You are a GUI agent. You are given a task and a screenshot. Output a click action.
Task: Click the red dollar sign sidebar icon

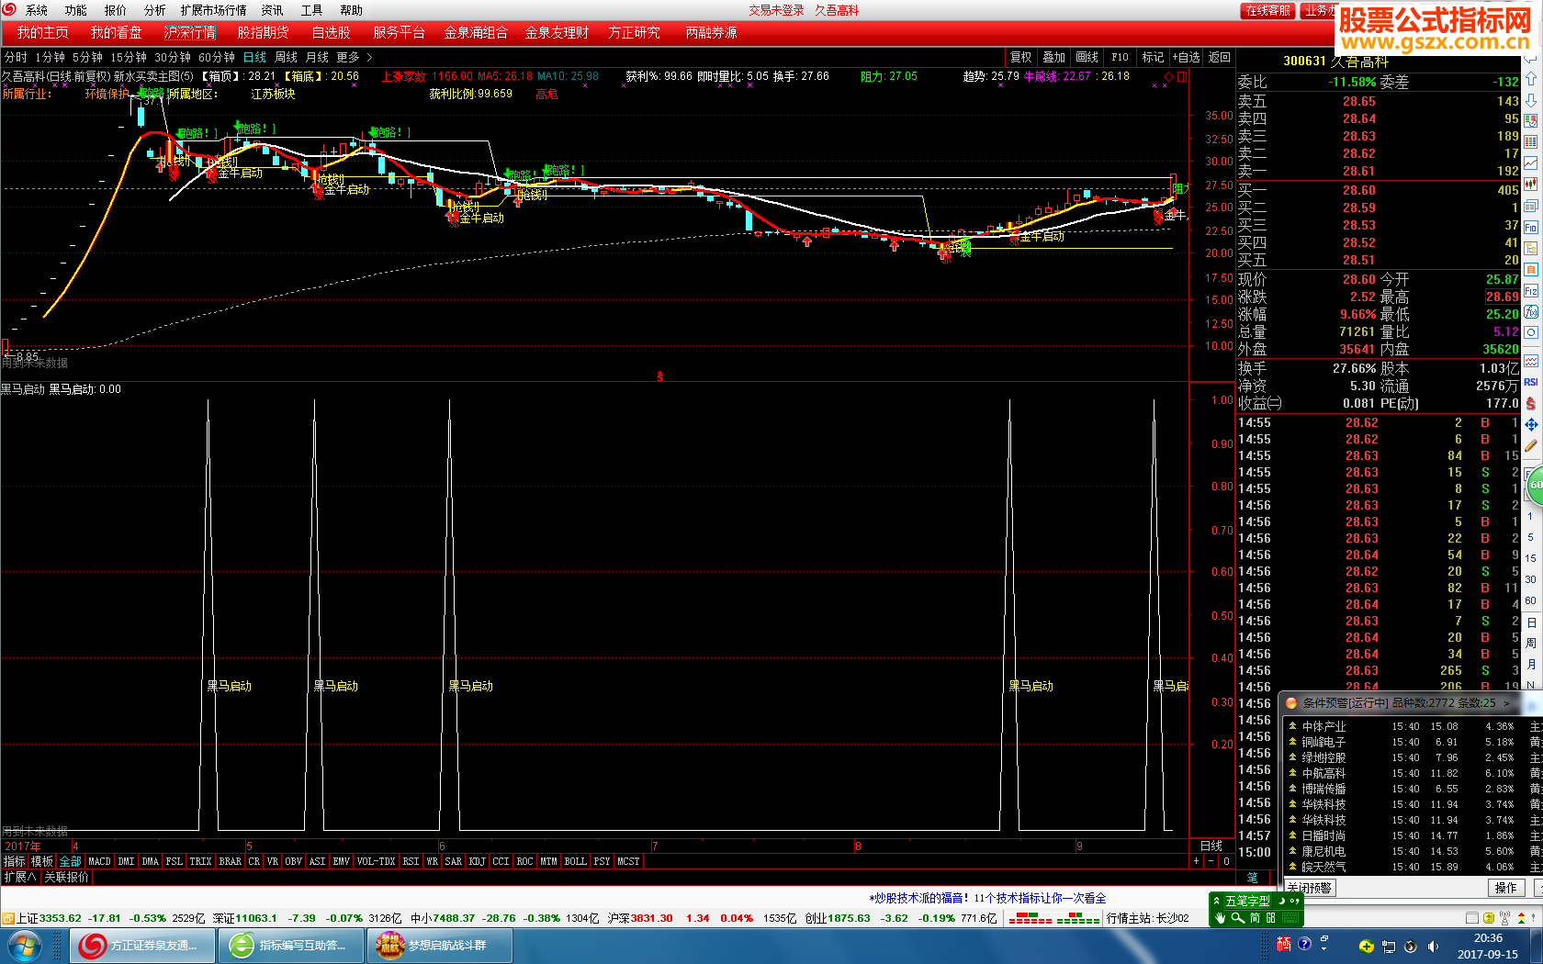coord(1531,403)
